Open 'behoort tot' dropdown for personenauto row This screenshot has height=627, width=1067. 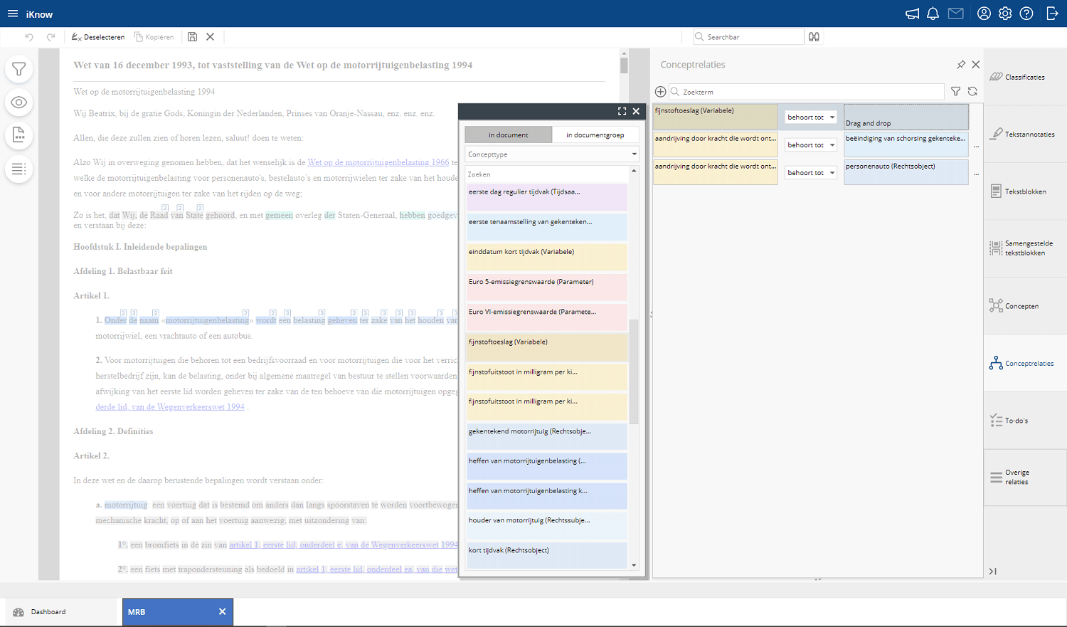tap(811, 173)
